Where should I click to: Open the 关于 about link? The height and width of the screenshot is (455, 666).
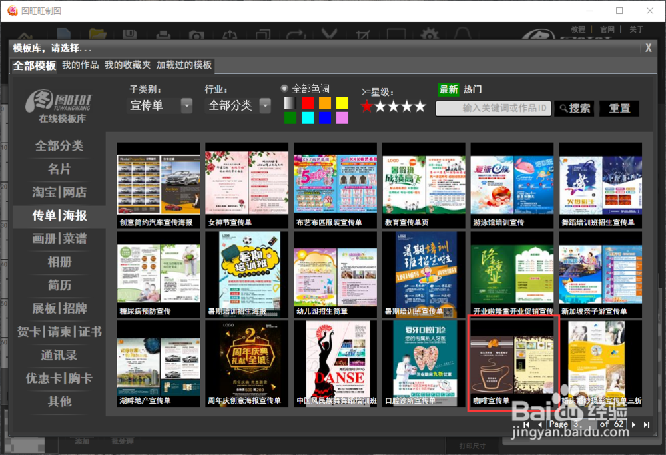[636, 29]
